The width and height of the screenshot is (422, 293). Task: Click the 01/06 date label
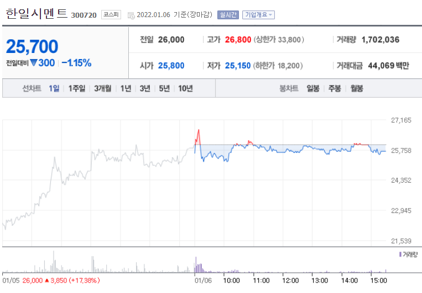pyautogui.click(x=203, y=281)
